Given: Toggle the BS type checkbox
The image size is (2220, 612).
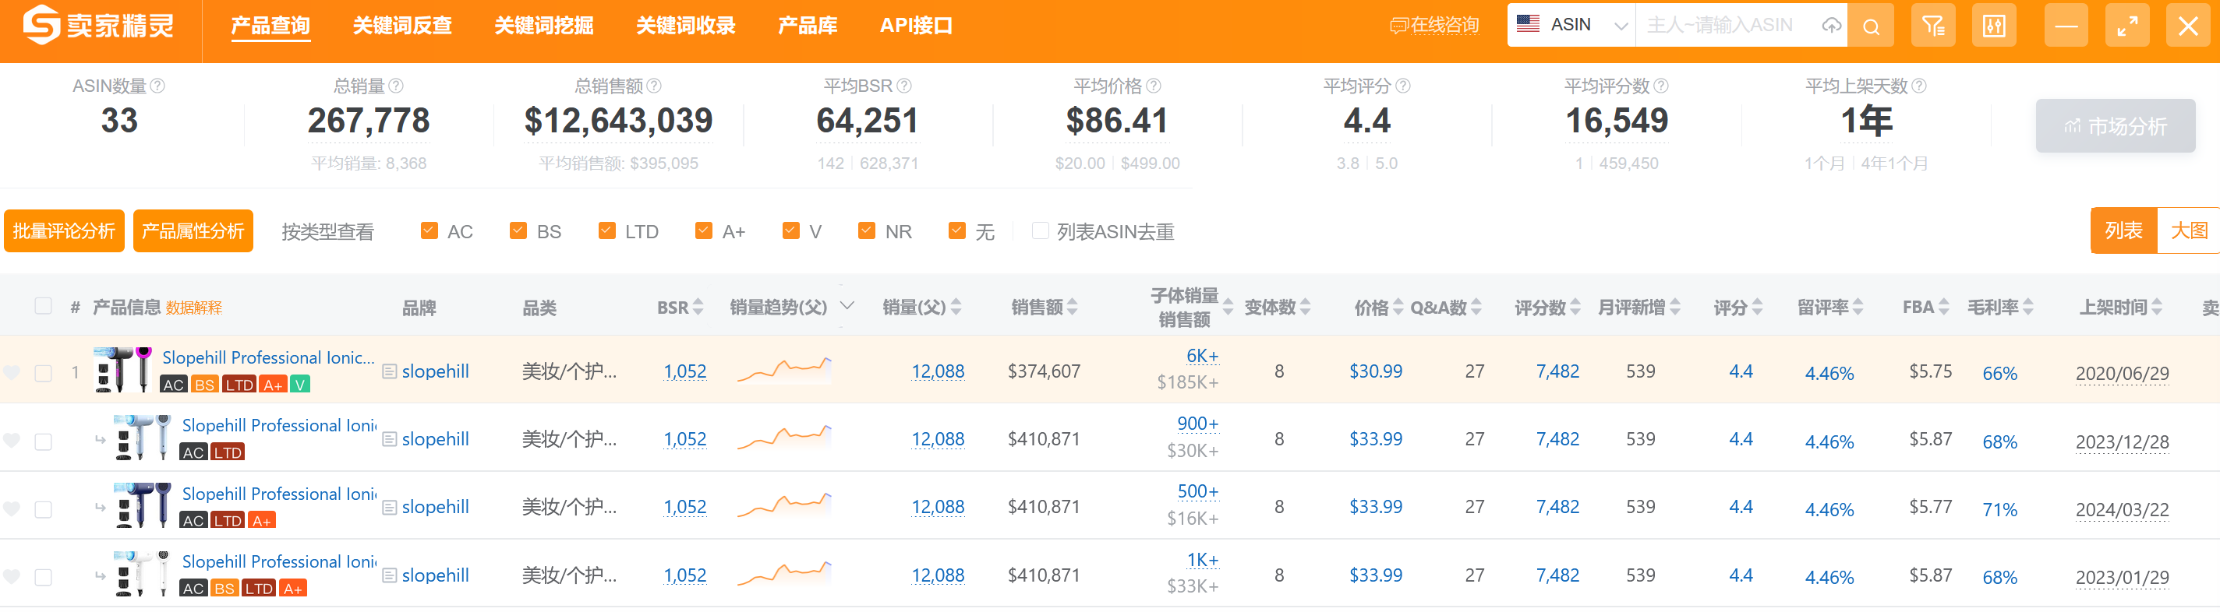Looking at the screenshot, I should [x=518, y=230].
